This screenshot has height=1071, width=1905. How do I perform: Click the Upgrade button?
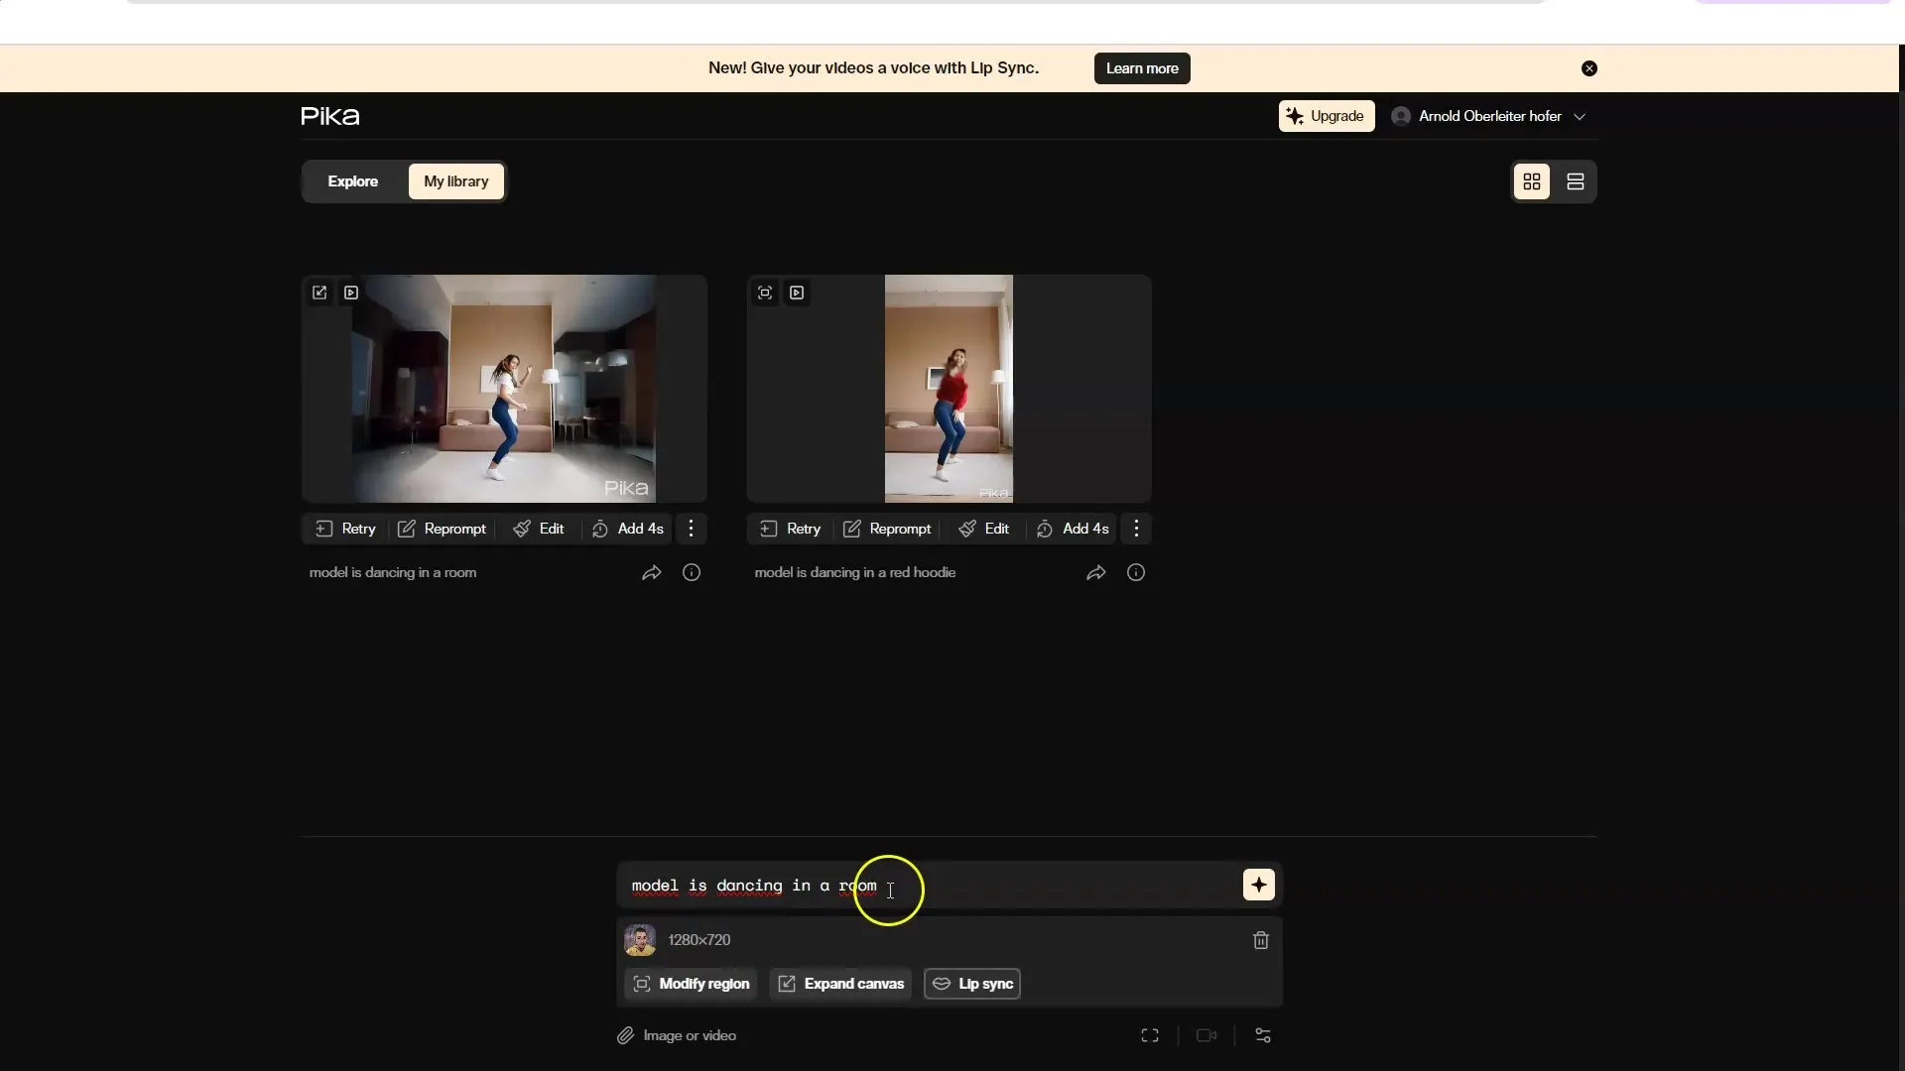(1327, 116)
